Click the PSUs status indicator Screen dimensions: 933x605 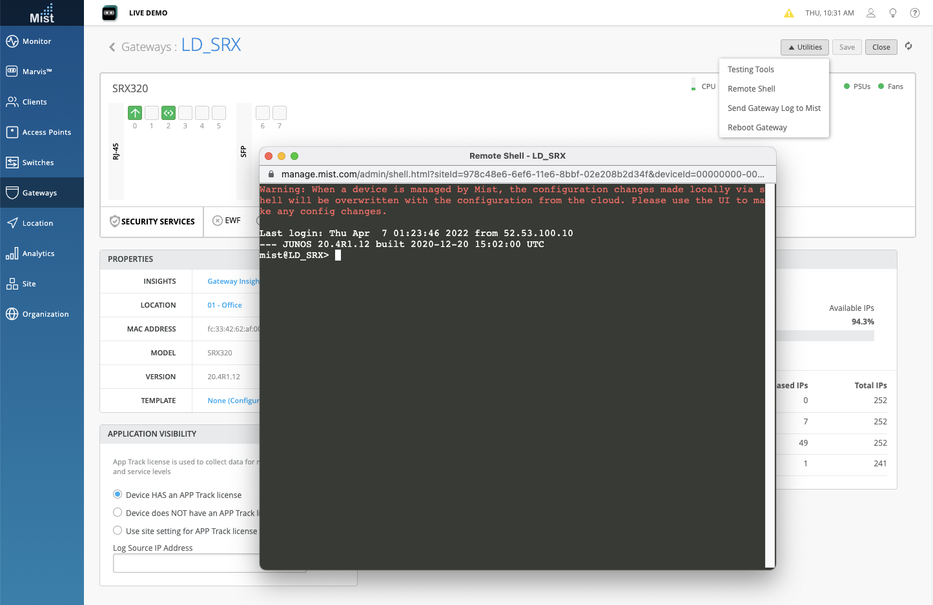[857, 86]
